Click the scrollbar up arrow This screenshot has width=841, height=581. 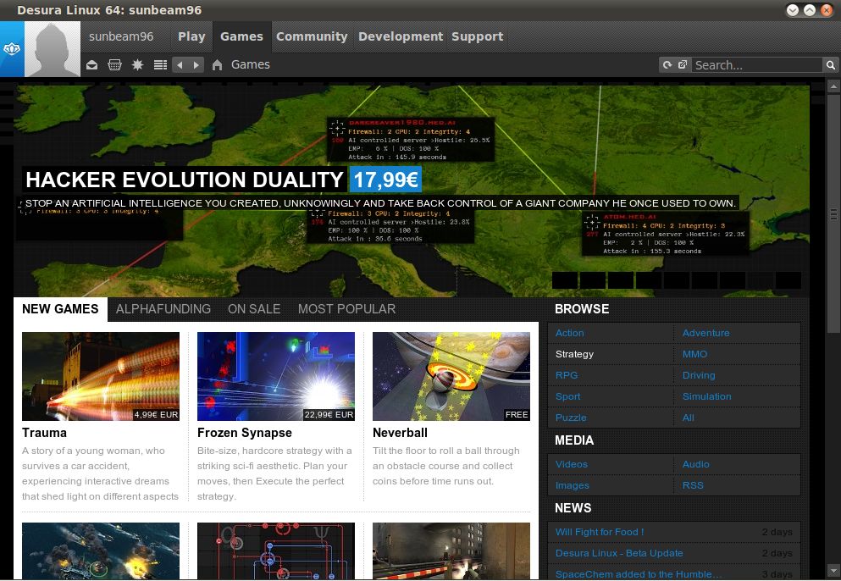833,86
